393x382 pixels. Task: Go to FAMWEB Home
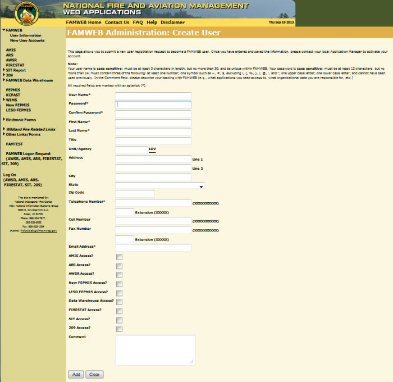click(84, 22)
